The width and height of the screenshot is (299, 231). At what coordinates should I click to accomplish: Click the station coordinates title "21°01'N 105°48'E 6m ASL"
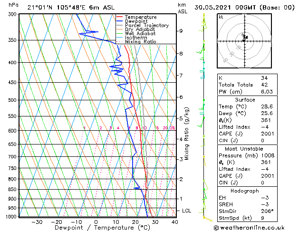point(71,8)
